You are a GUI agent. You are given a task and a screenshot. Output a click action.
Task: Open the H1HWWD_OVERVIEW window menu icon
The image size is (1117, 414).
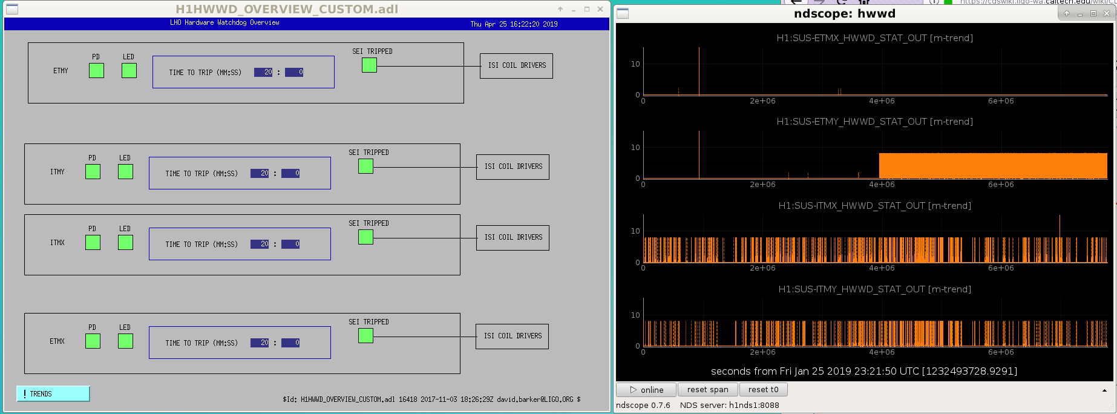[x=11, y=9]
